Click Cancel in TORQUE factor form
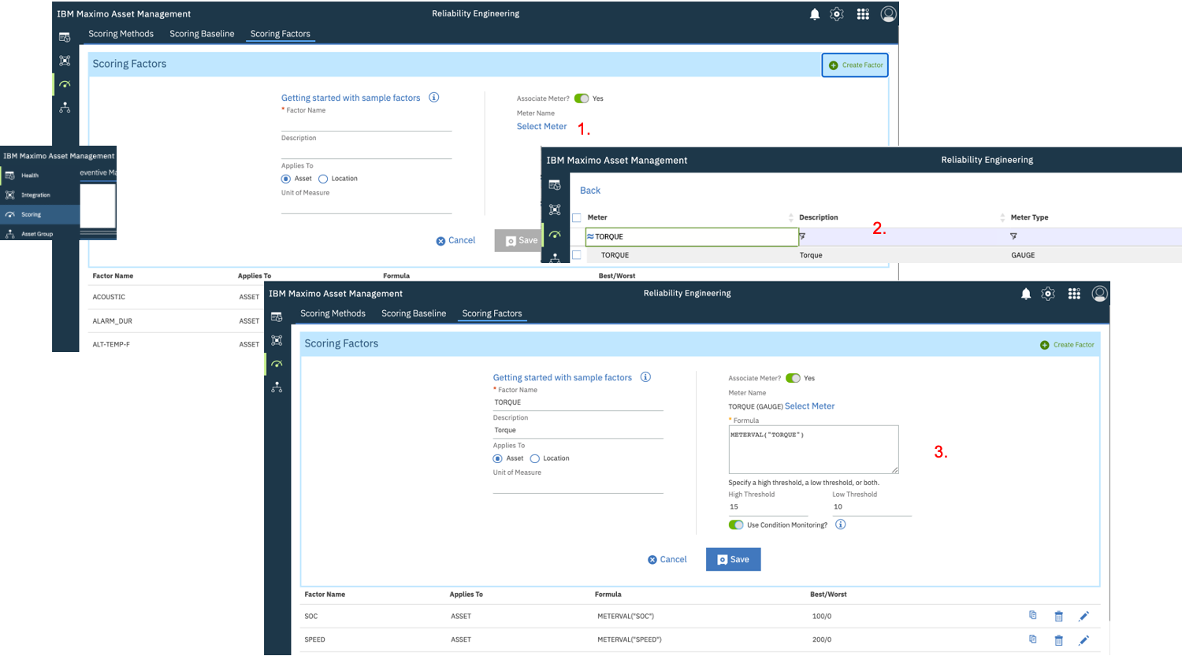The height and width of the screenshot is (656, 1182). pyautogui.click(x=667, y=560)
